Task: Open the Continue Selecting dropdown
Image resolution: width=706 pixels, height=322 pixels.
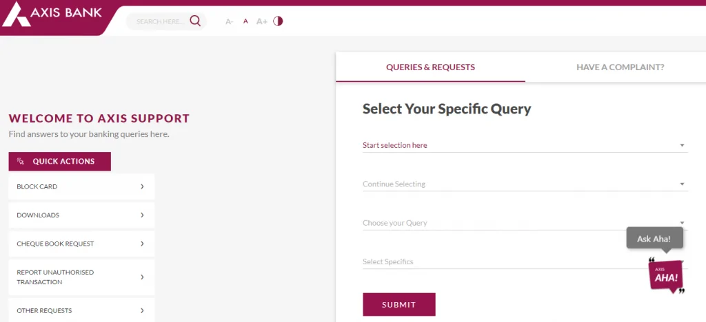Action: (x=525, y=184)
